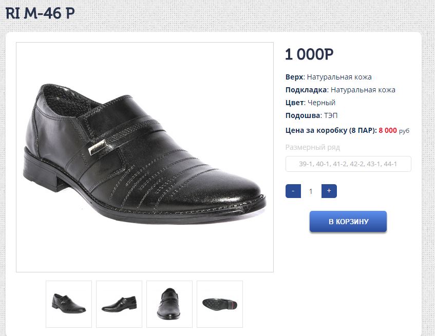Open the large main shoe photo
This screenshot has width=435, height=336.
(145, 157)
